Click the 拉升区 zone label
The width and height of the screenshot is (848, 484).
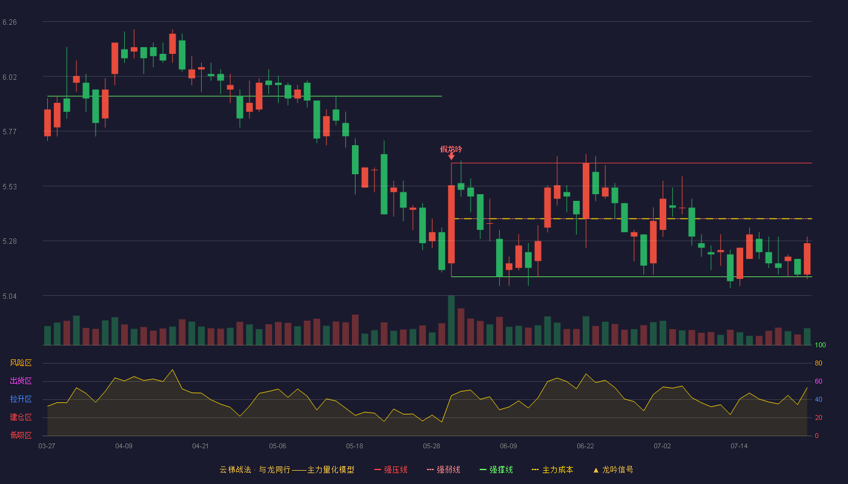[x=21, y=399]
